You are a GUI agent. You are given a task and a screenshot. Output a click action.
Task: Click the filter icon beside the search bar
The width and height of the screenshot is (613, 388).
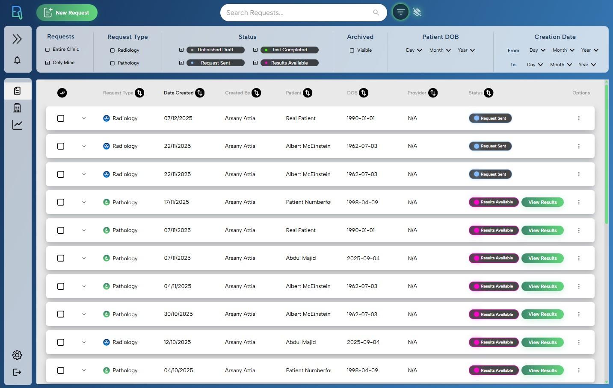[400, 12]
